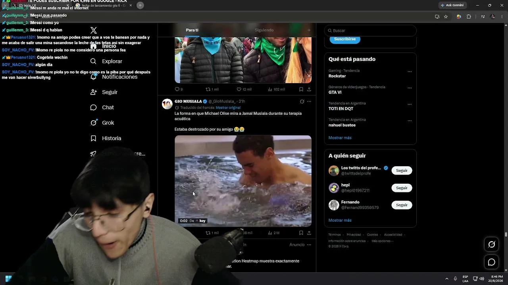Show hidden icons in system tray
The image size is (508, 285).
tap(446, 279)
